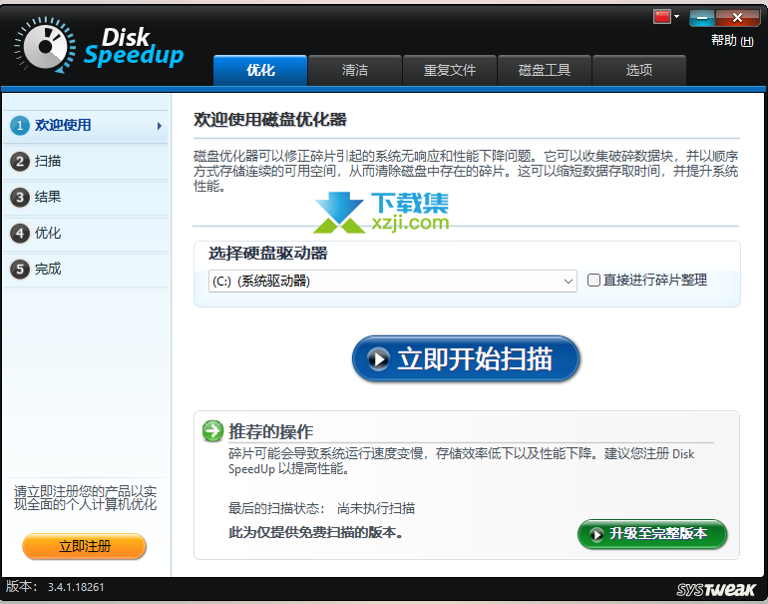Click the Disk Speedup logo icon
Image resolution: width=768 pixels, height=604 pixels.
click(x=45, y=47)
